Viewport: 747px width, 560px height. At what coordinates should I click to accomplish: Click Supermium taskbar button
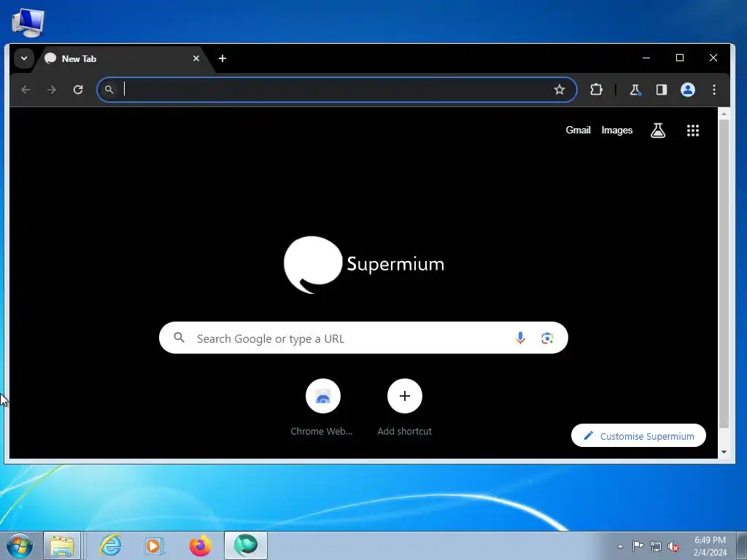(x=246, y=545)
